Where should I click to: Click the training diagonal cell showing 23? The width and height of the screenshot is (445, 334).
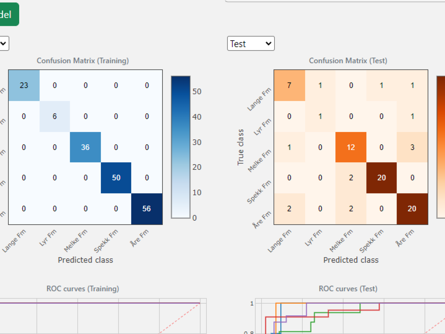(x=24, y=85)
